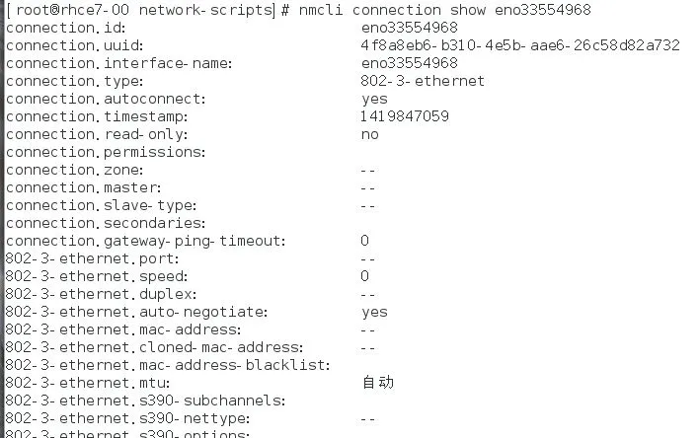Click the connection.zone label
Image resolution: width=700 pixels, height=438 pixels.
click(74, 170)
